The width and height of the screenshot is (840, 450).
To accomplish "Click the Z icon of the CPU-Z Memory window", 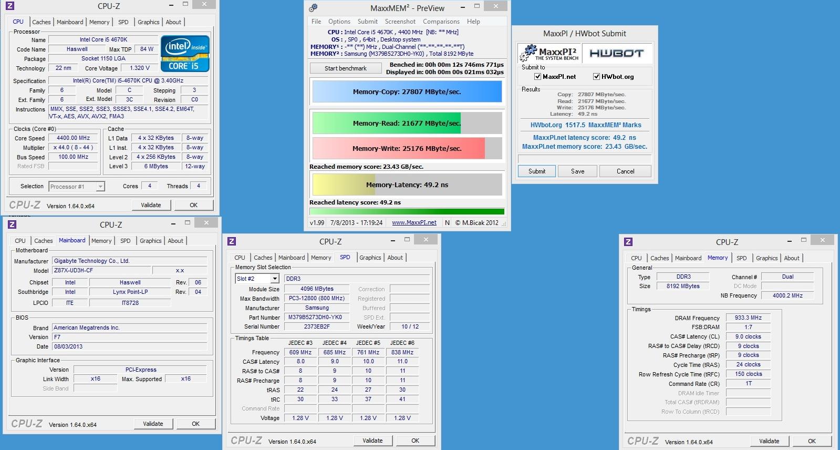I will pyautogui.click(x=628, y=242).
